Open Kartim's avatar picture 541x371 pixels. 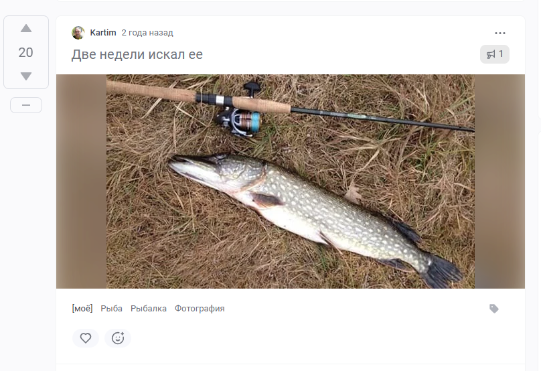(78, 33)
